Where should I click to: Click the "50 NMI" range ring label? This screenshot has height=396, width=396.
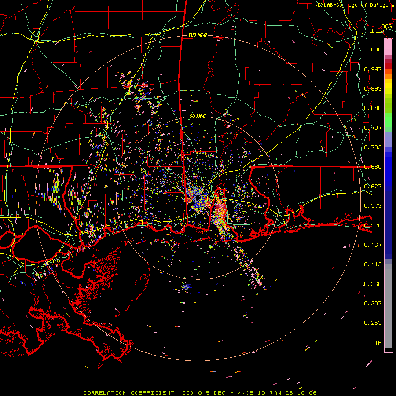(198, 116)
